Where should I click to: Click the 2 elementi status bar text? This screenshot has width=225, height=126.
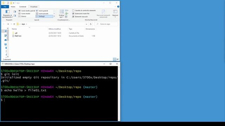[x=7, y=59]
